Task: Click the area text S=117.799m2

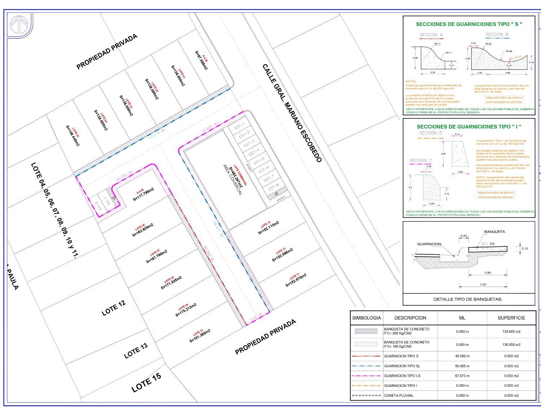Action: [144, 194]
